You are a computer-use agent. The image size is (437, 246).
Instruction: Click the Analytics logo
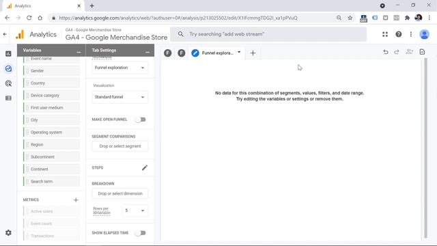(x=20, y=34)
